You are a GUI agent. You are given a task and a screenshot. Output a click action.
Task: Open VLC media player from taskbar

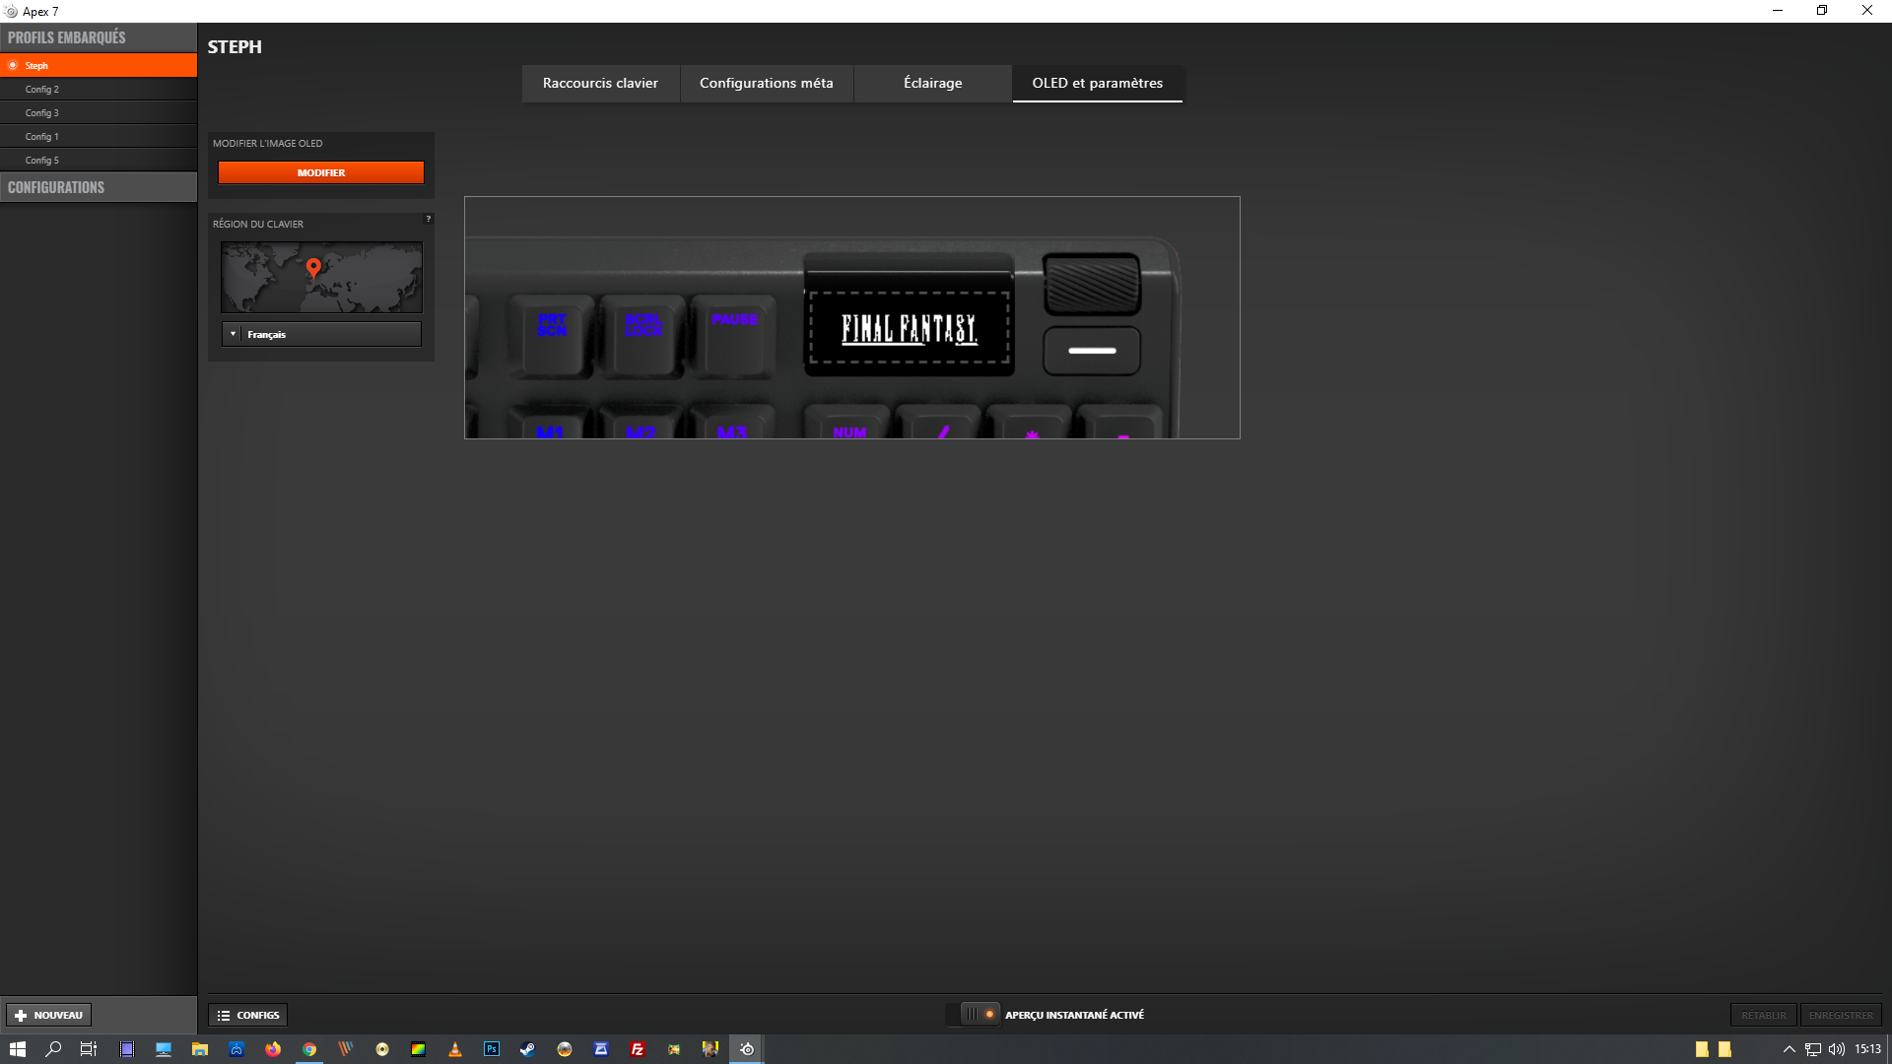pos(455,1049)
